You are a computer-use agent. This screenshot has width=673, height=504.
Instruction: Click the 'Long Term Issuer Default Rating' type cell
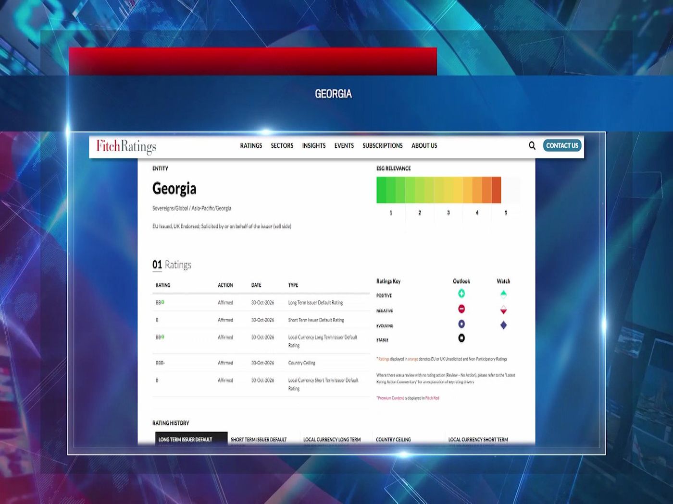(315, 302)
